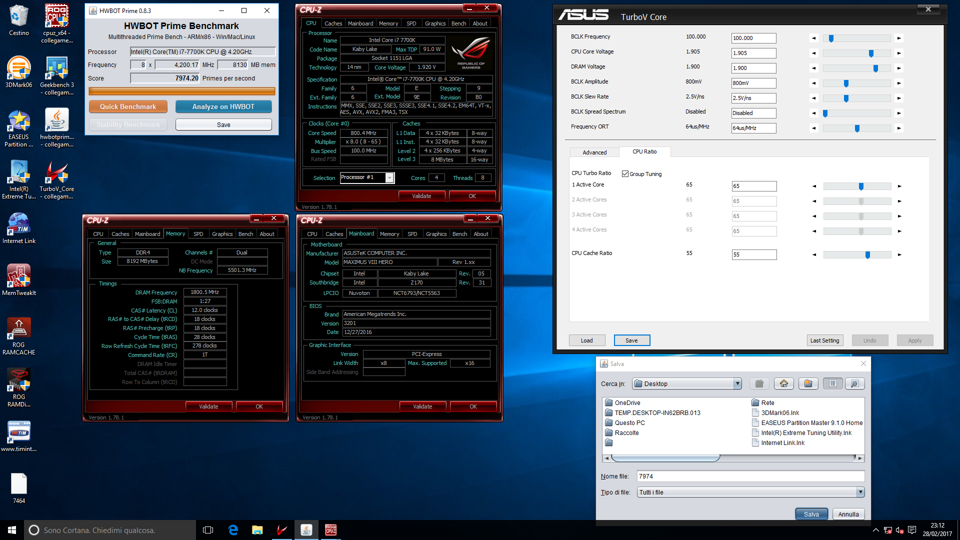Open Graphics tab in Mainboard CPU-Z window
This screenshot has height=540, width=960.
click(436, 234)
